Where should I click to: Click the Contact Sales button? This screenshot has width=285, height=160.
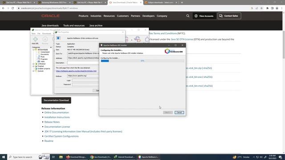click(x=229, y=16)
